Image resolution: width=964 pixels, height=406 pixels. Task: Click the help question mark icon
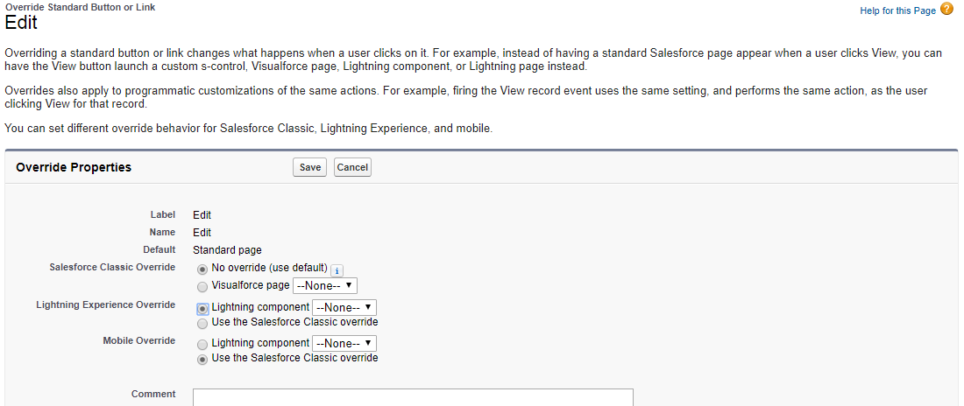pos(946,10)
